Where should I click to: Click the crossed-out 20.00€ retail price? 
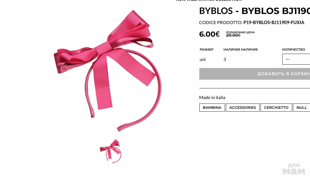233,36
